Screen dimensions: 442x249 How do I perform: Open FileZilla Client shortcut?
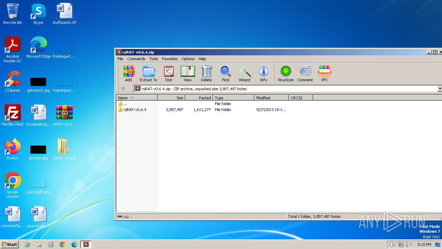pyautogui.click(x=12, y=116)
